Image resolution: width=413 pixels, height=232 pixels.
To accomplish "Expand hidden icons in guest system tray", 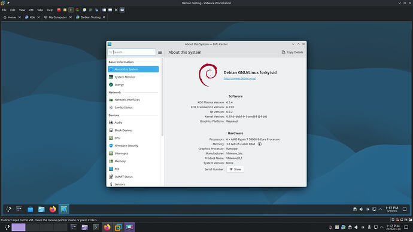I will tap(380, 209).
